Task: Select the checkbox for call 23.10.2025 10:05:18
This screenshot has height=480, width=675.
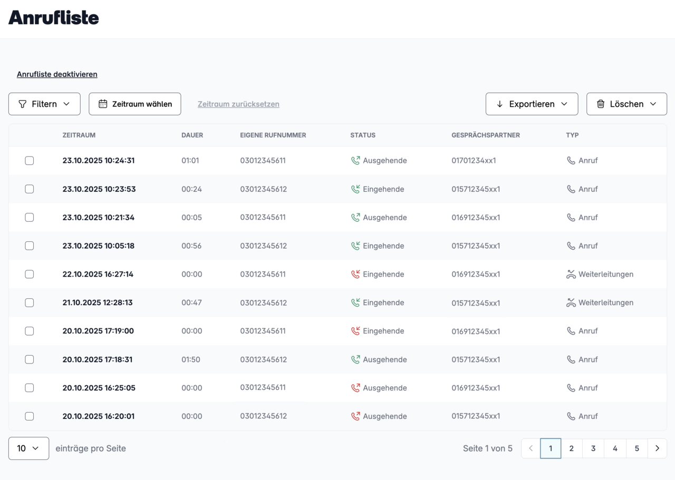Action: (30, 246)
